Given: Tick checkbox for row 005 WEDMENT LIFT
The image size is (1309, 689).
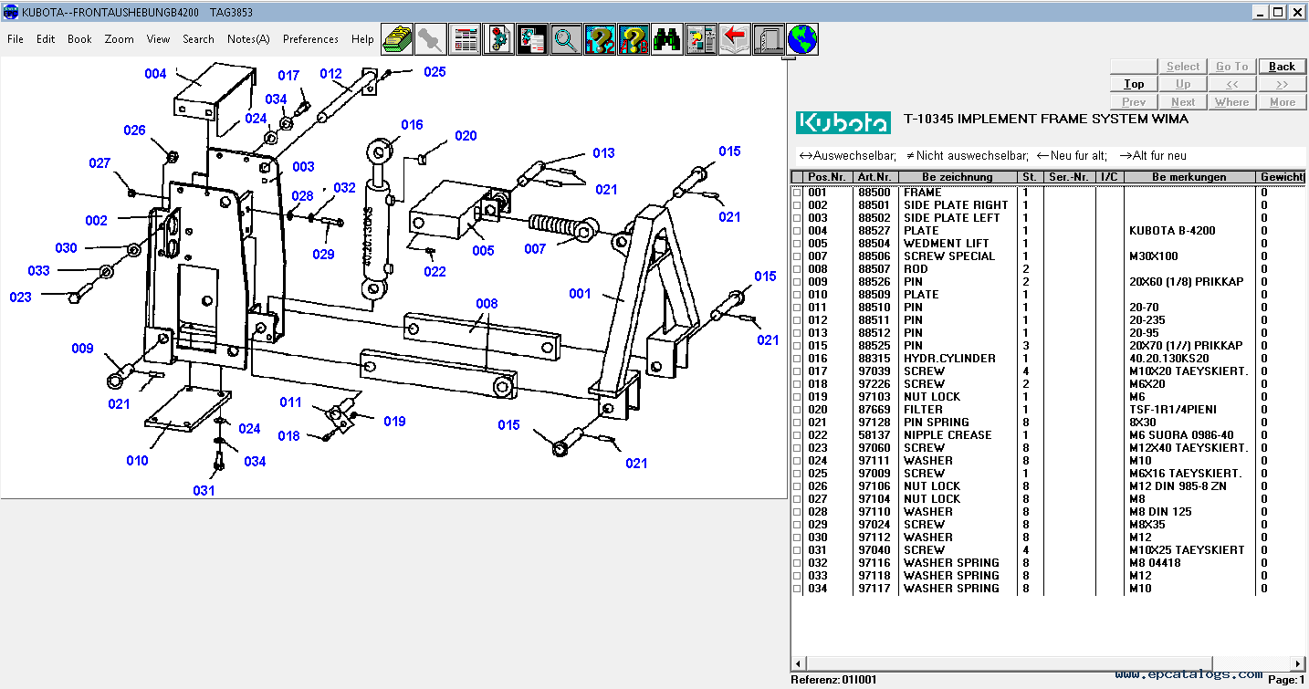Looking at the screenshot, I should [x=797, y=244].
